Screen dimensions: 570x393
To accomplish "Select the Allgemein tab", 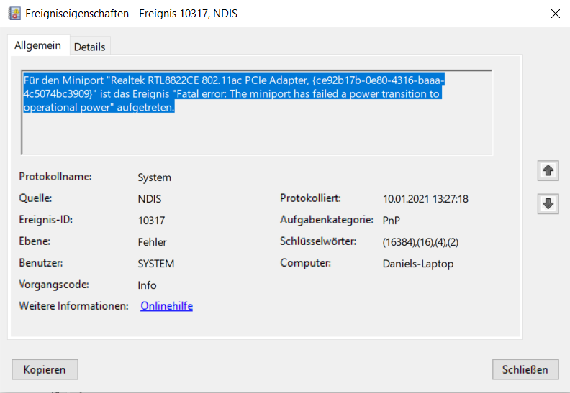I will pyautogui.click(x=37, y=45).
